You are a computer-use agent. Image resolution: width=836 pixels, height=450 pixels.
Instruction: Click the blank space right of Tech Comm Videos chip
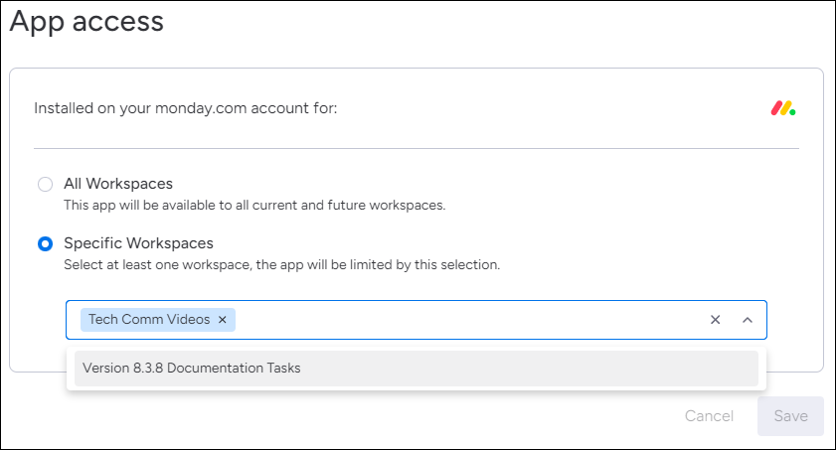(x=469, y=320)
